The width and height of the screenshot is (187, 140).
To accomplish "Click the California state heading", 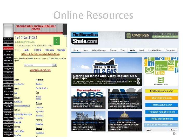I will 17,110.
